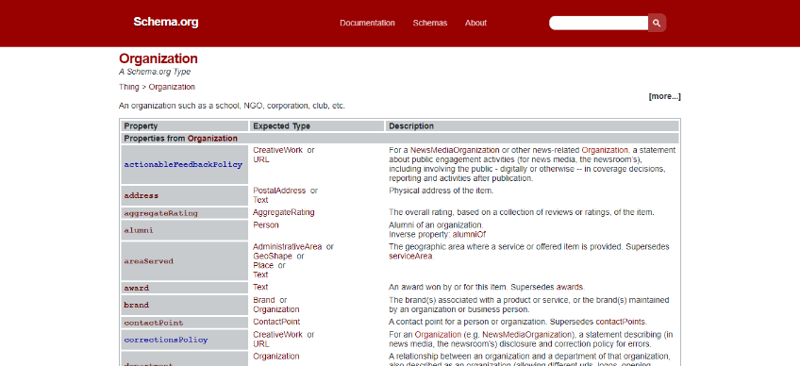Viewport: 800px width, 366px height.
Task: Open the Documentation menu item
Action: tap(367, 23)
